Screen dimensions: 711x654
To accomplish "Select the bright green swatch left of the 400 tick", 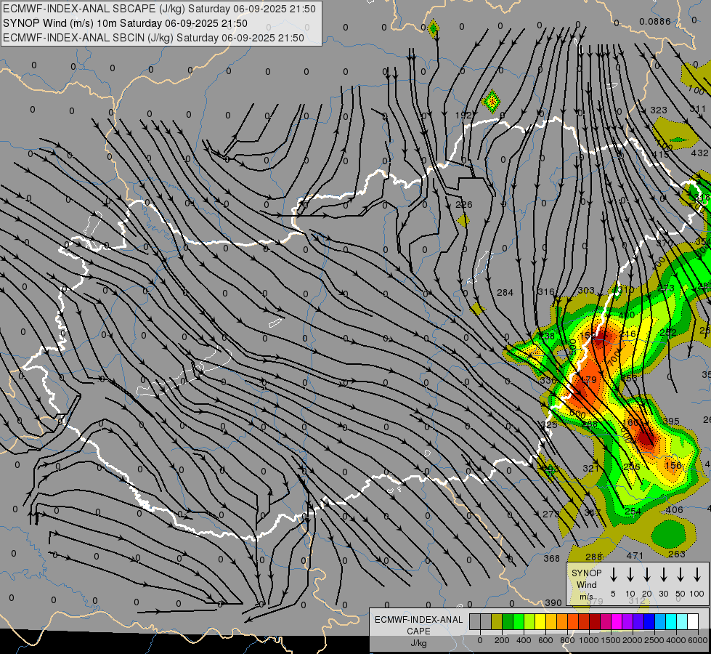I will click(x=519, y=622).
